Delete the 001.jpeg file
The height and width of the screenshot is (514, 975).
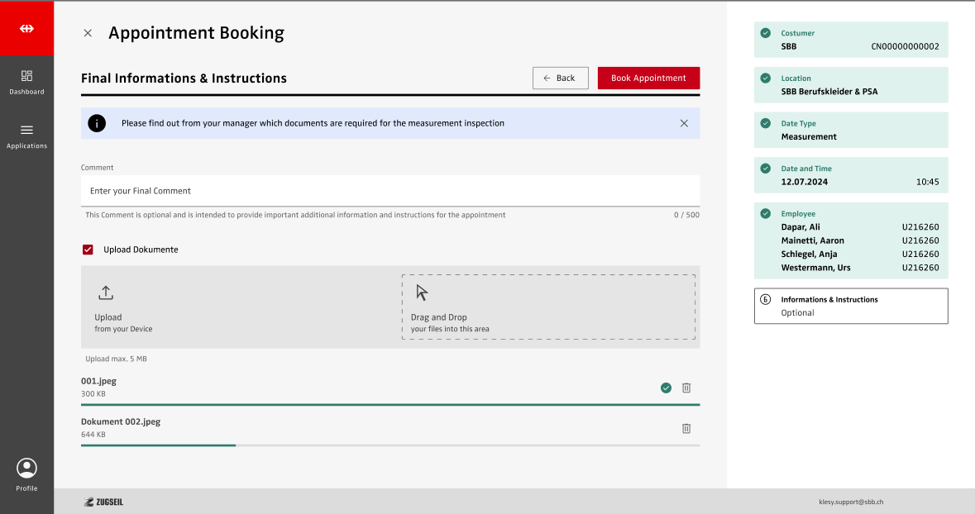(x=686, y=388)
